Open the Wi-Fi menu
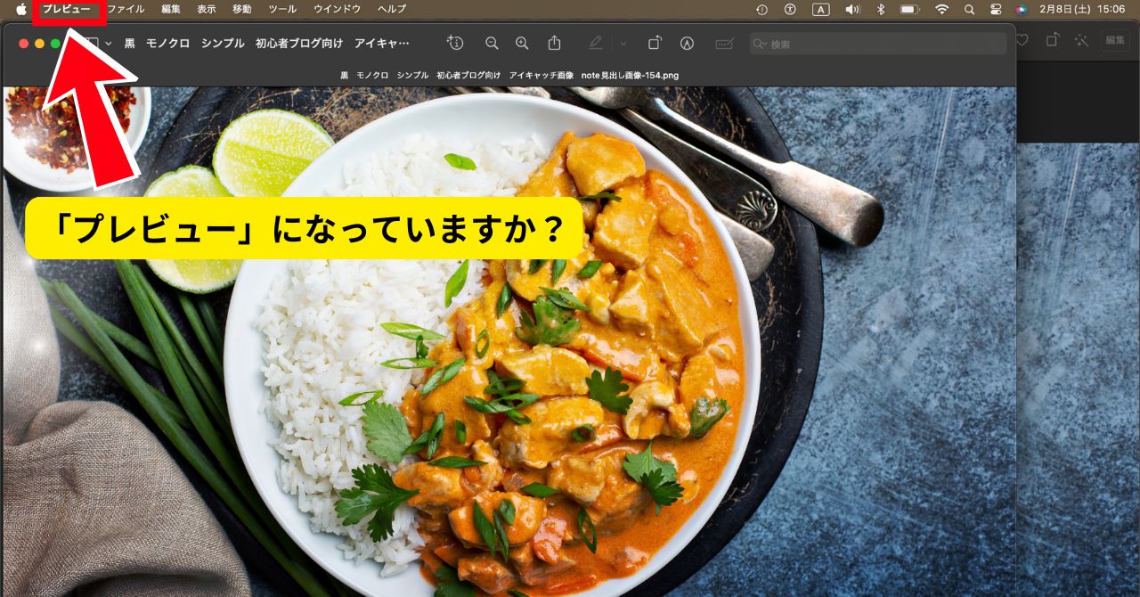Image resolution: width=1140 pixels, height=597 pixels. (x=941, y=9)
